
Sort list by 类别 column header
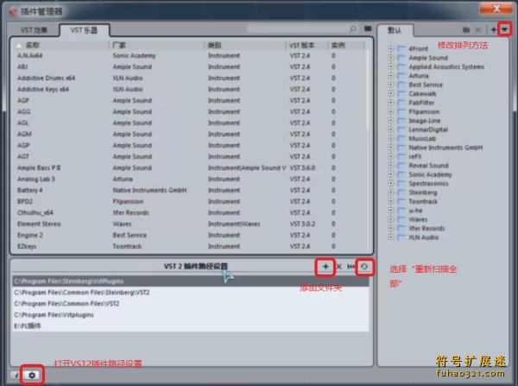[x=245, y=45]
